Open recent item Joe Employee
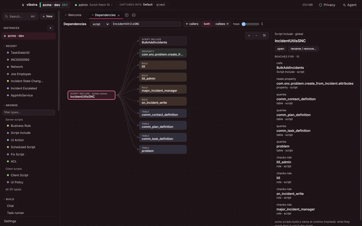362x226 pixels. click(21, 74)
